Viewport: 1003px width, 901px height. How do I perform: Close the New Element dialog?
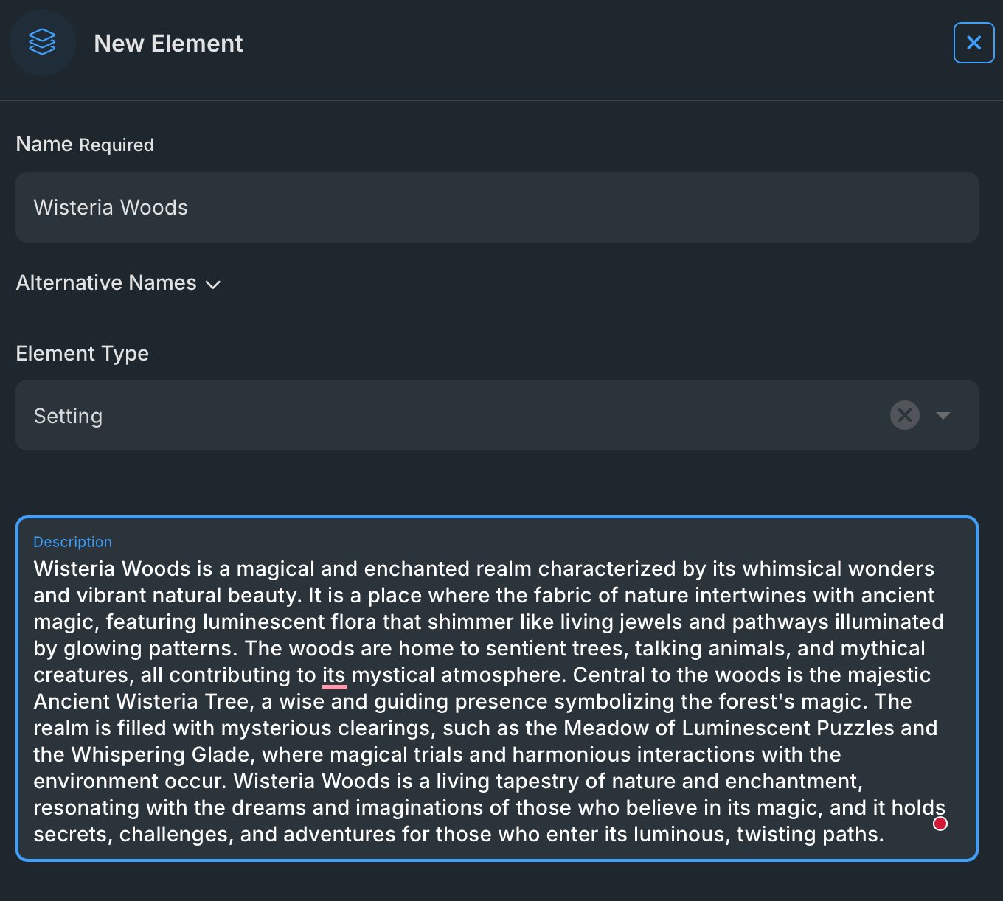tap(974, 43)
